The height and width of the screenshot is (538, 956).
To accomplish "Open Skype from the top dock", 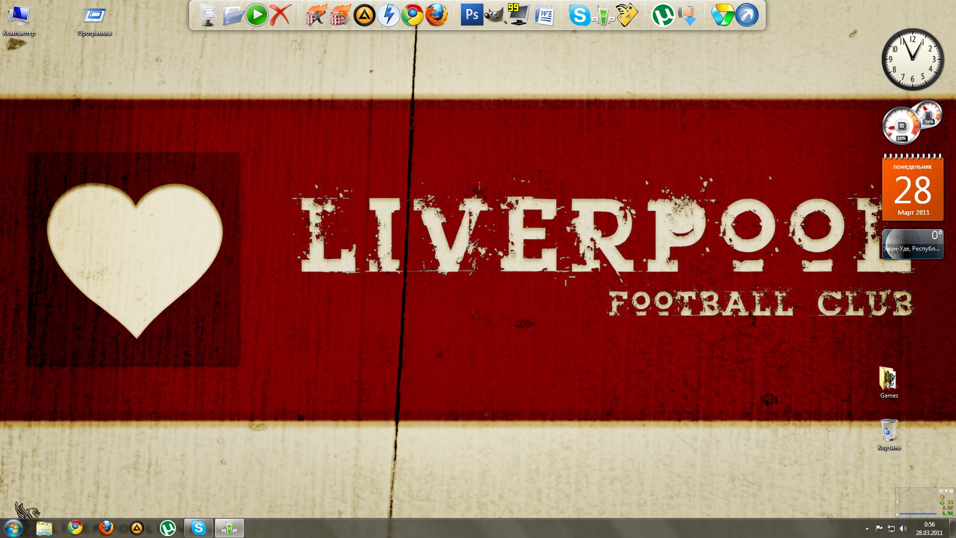I will (579, 15).
